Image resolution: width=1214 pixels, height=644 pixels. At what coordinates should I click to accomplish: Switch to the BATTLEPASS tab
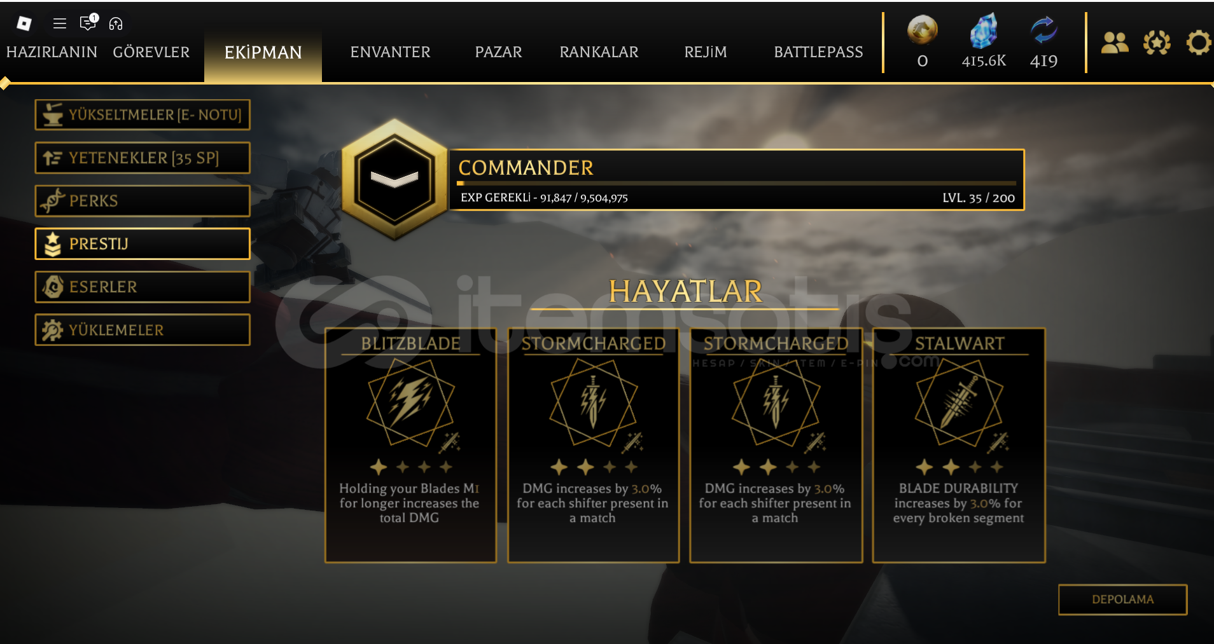point(818,52)
